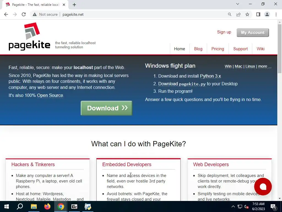Click '3. Run the program!' text
Screen dimensions: 282x212
point(173,91)
